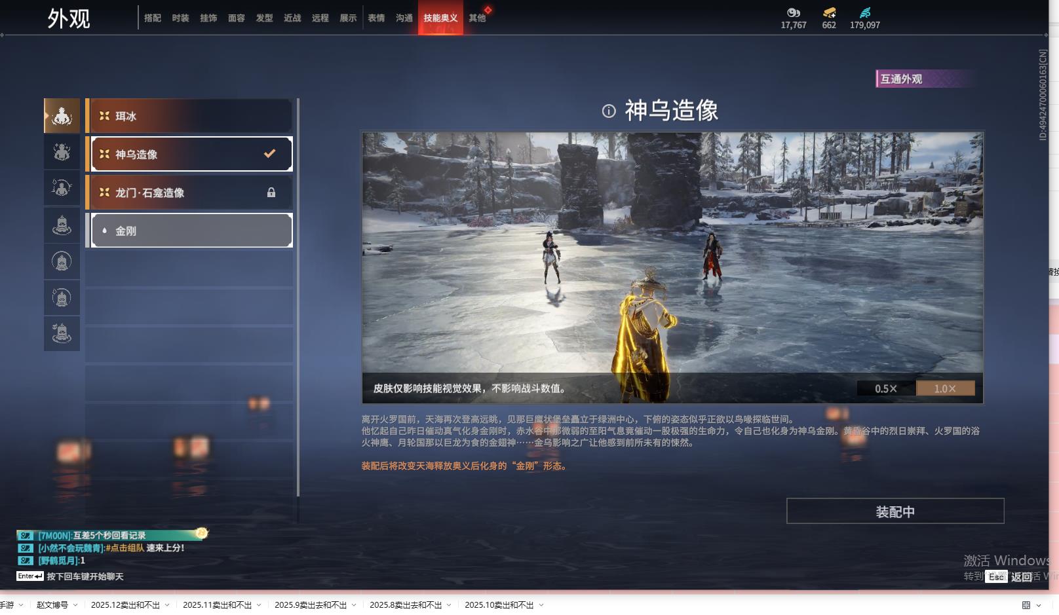The image size is (1059, 615).
Task: Click the checkmark icon on 神乌造像 row
Action: [269, 153]
